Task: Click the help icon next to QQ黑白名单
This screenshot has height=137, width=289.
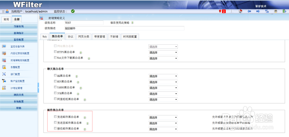Action: click(x=77, y=76)
